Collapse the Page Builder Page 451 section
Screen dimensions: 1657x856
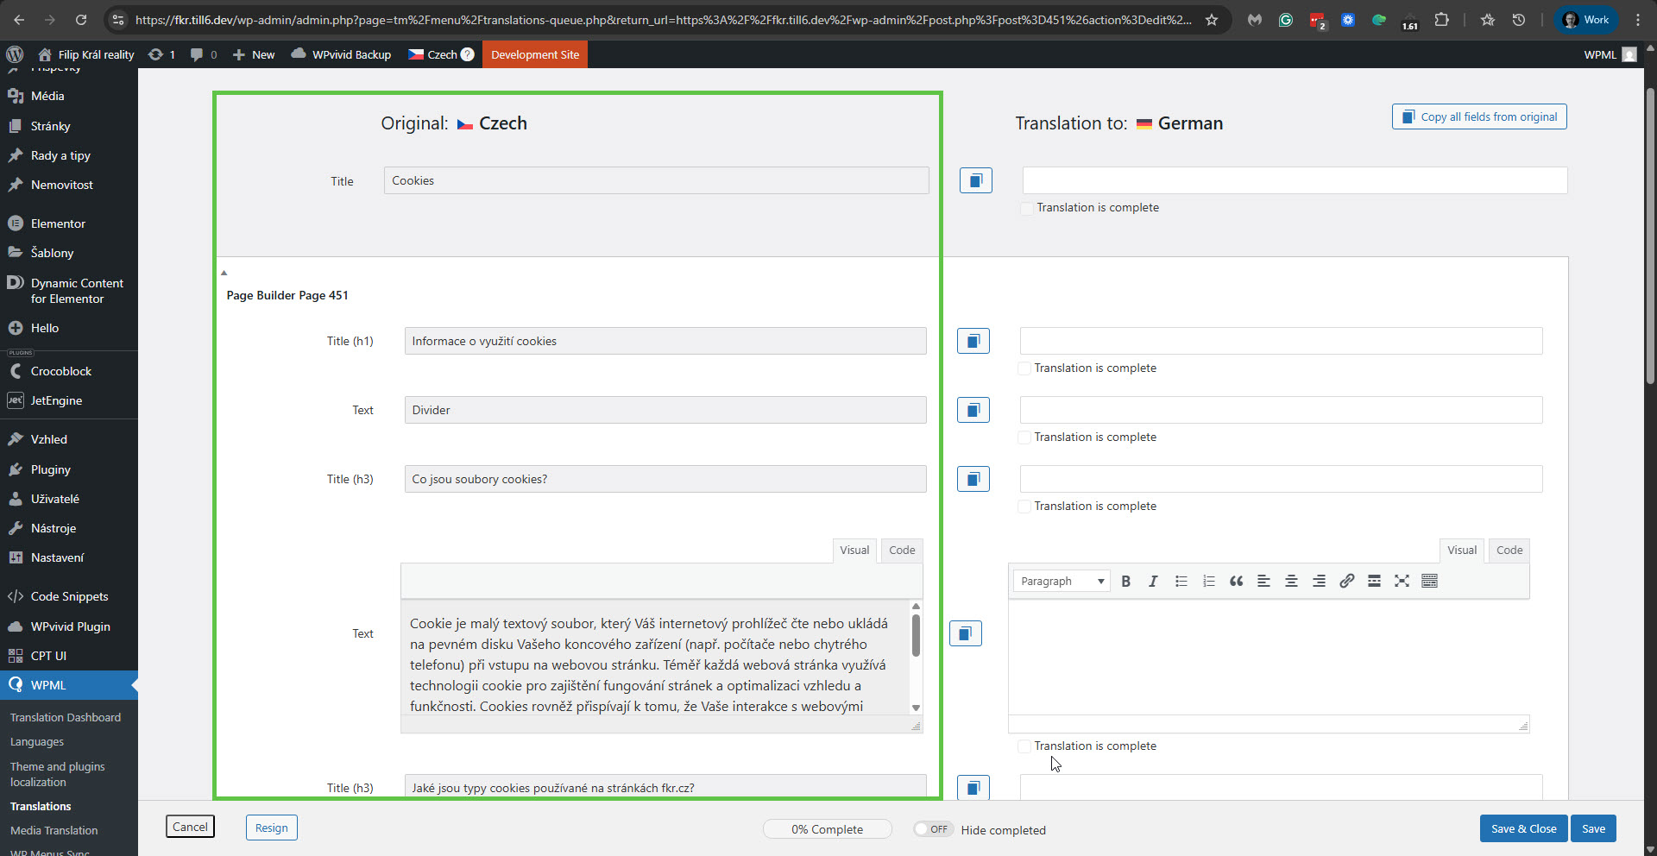(224, 273)
